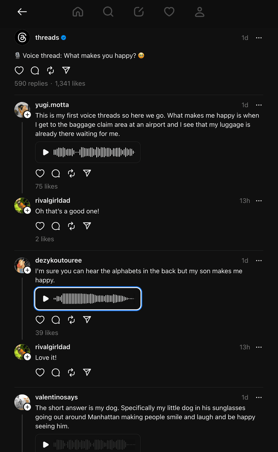Like rivalgirldad's 'Love it!' reply

(x=40, y=372)
